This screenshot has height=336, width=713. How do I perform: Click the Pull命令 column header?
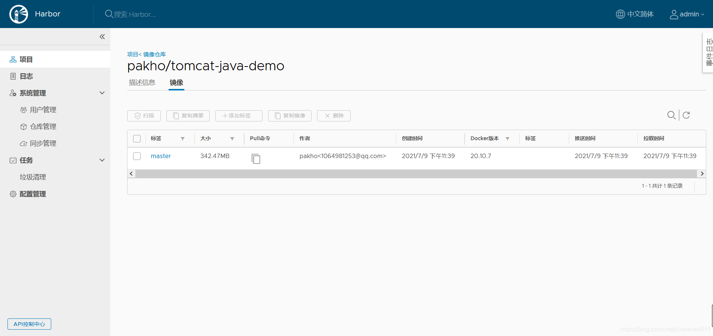pyautogui.click(x=260, y=139)
